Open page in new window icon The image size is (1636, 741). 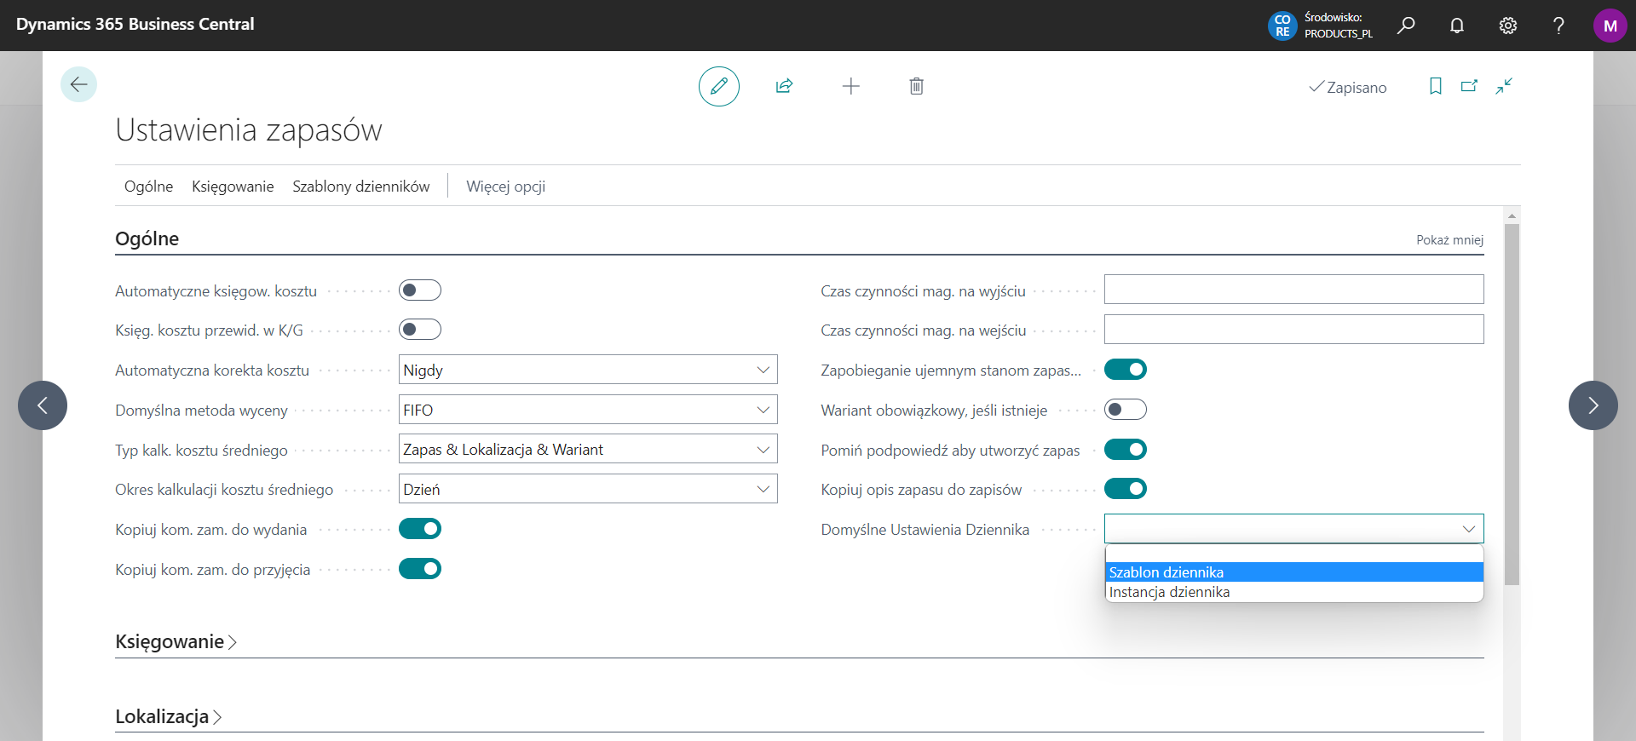click(x=1469, y=86)
